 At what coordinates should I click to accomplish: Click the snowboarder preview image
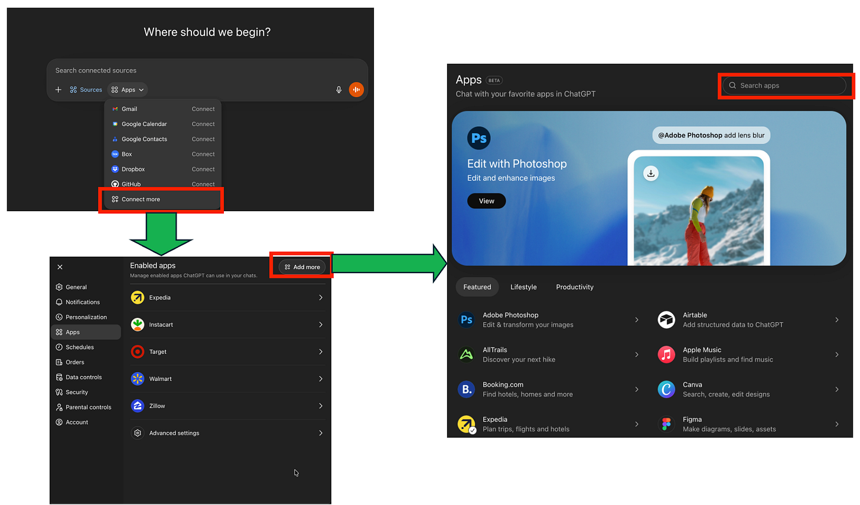(x=699, y=211)
